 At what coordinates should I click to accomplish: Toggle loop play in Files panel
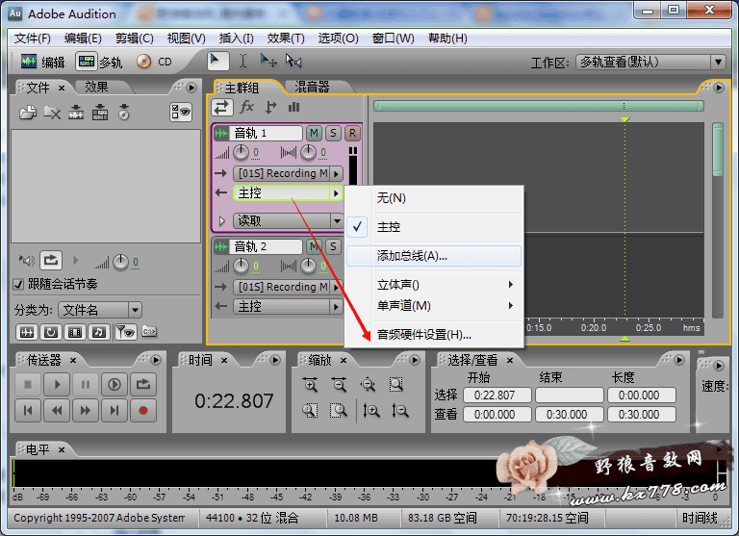click(51, 260)
